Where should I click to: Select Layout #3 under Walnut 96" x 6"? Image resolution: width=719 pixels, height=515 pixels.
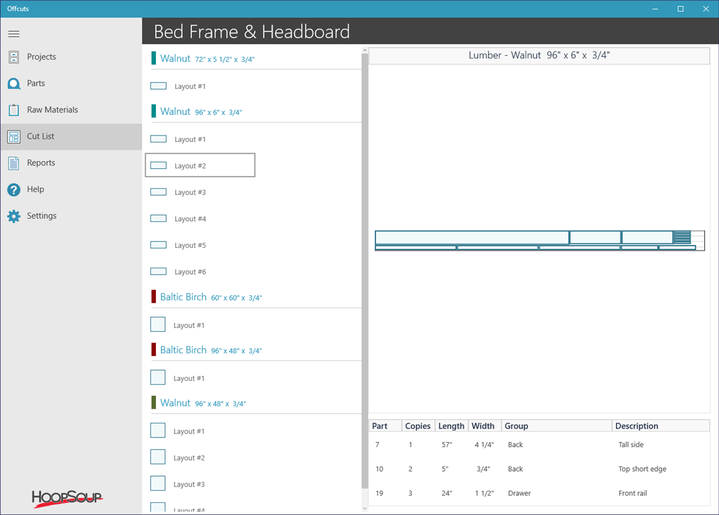coord(200,192)
